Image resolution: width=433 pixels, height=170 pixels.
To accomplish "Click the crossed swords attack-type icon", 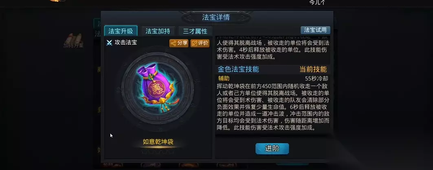I will [109, 42].
